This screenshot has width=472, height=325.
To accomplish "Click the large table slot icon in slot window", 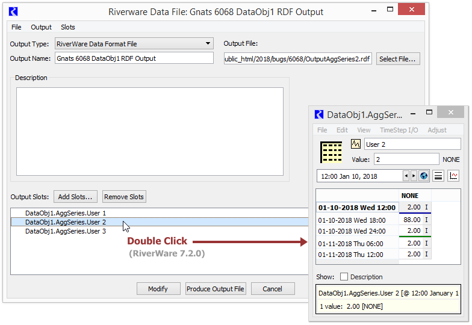I will coord(331,152).
